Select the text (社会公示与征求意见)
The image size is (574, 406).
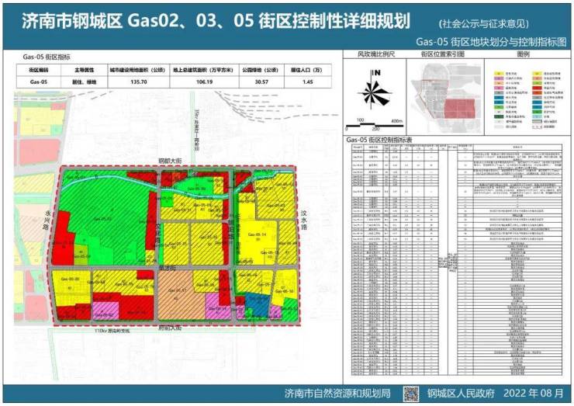[x=483, y=24]
